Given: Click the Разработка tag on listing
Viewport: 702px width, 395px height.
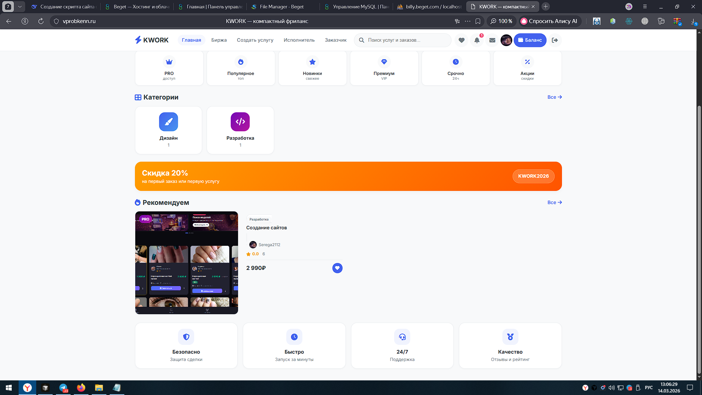Looking at the screenshot, I should point(259,219).
